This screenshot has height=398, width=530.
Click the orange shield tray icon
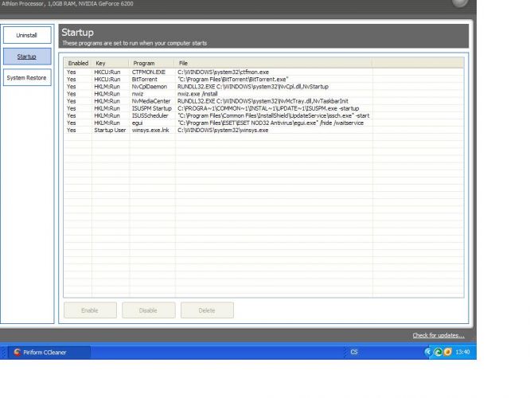447,352
